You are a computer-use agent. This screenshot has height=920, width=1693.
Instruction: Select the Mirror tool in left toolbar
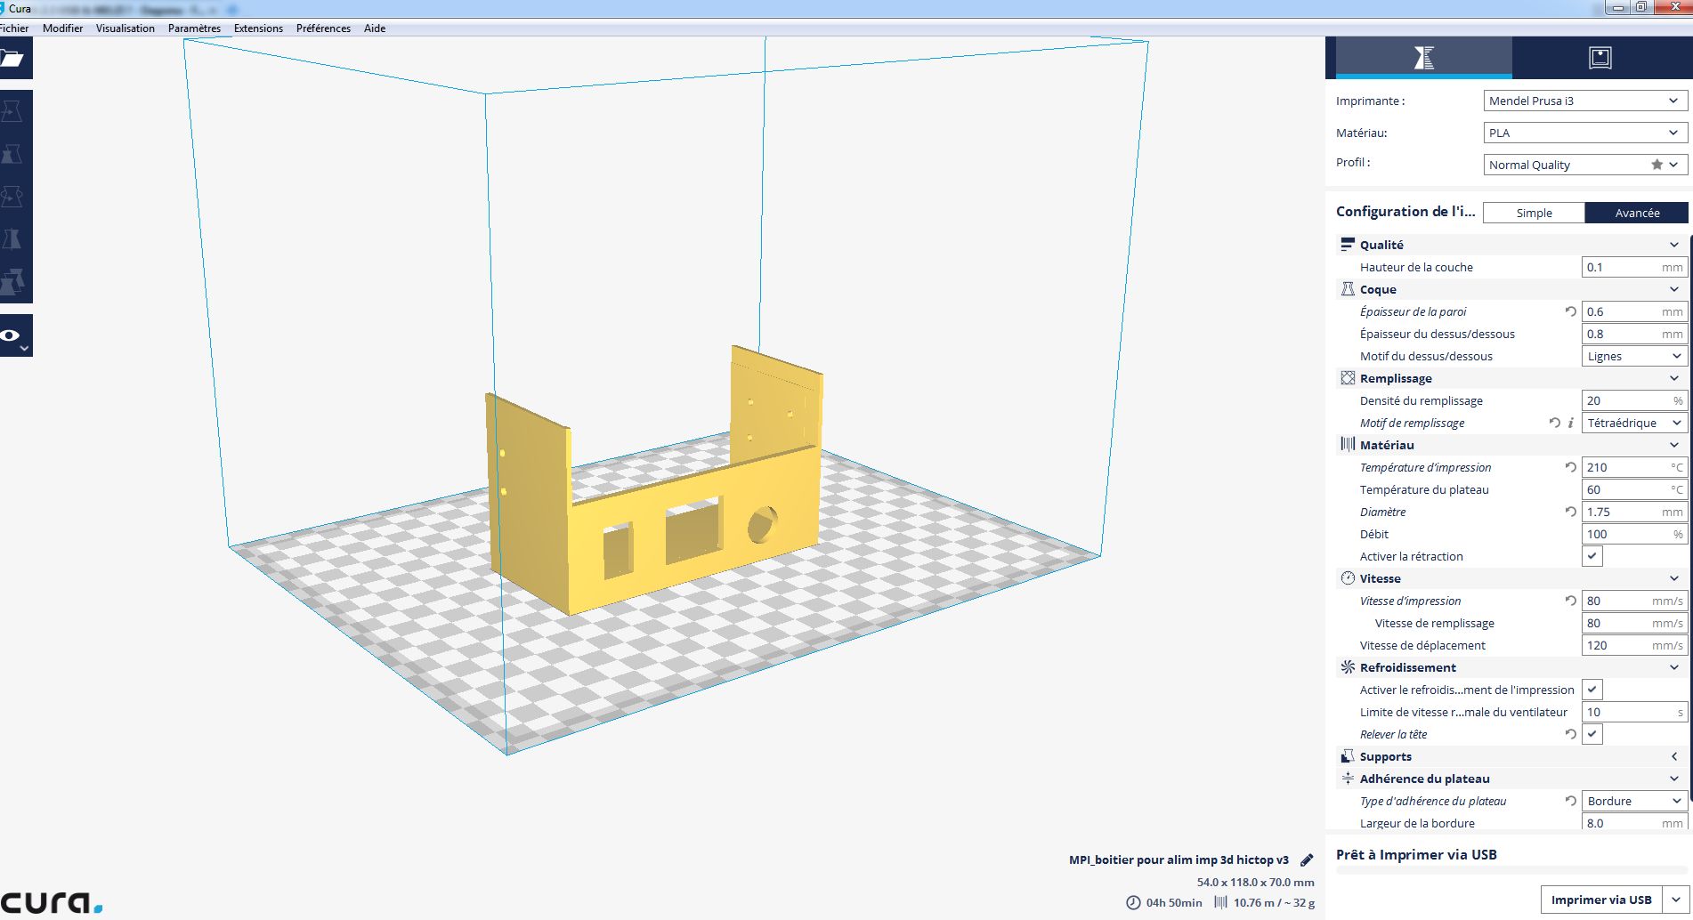click(12, 239)
